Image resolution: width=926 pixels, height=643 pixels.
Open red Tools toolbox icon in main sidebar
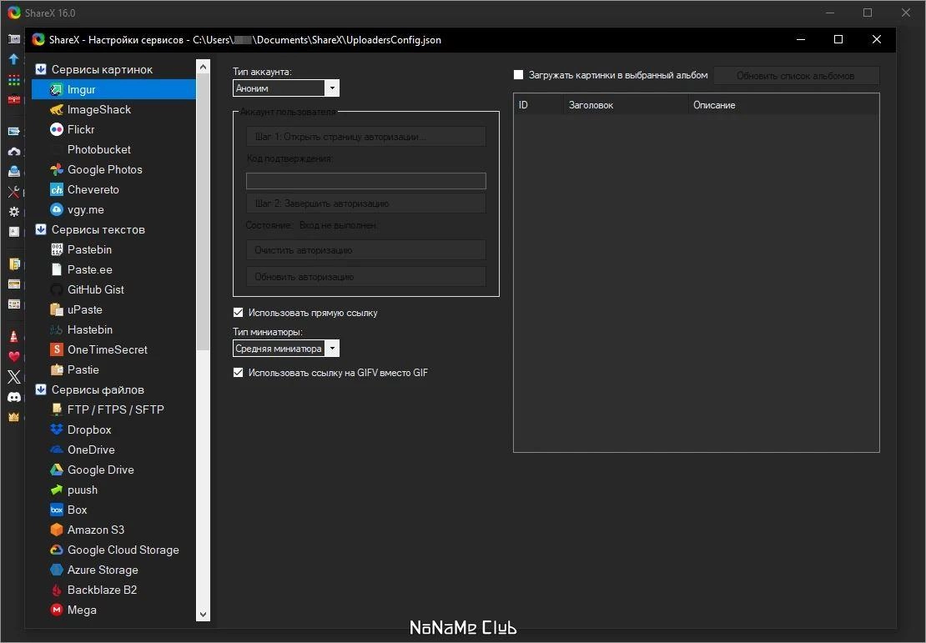[13, 100]
